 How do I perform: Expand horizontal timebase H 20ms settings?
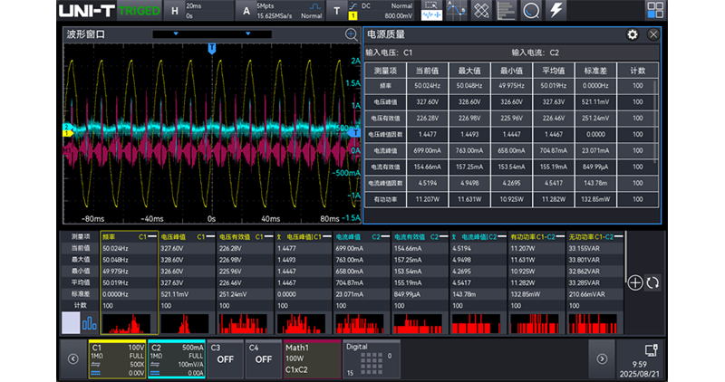tap(198, 11)
